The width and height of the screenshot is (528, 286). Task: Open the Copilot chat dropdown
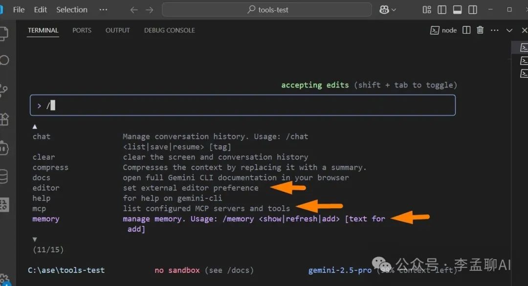click(x=387, y=10)
